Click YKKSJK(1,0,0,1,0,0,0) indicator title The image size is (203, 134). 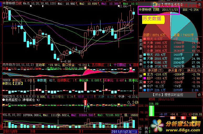coord(19,97)
